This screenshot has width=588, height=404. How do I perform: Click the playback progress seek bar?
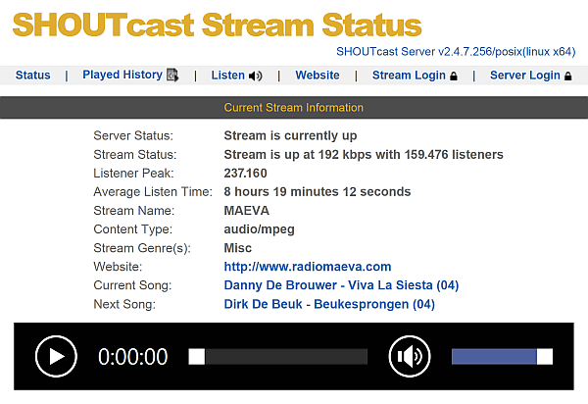278,356
